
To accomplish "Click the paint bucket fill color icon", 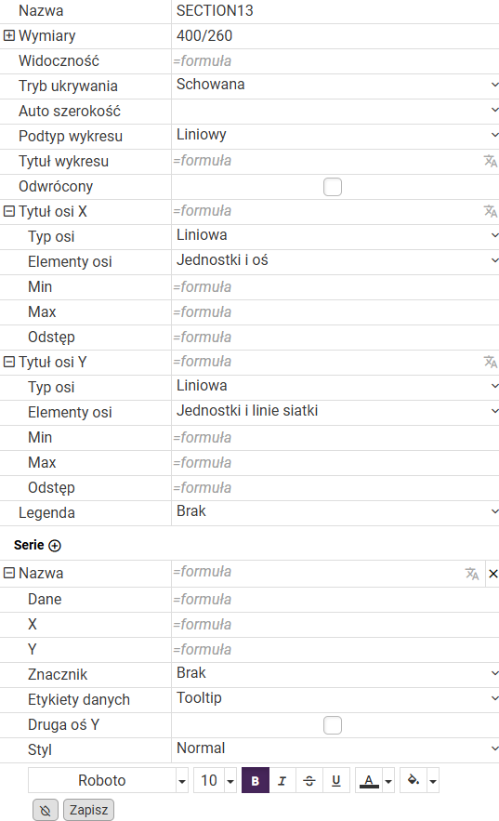I will (414, 781).
